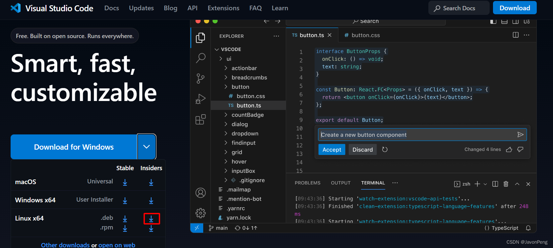553x248 pixels.
Task: Maximize the panel with chevron up
Action: coord(517,184)
